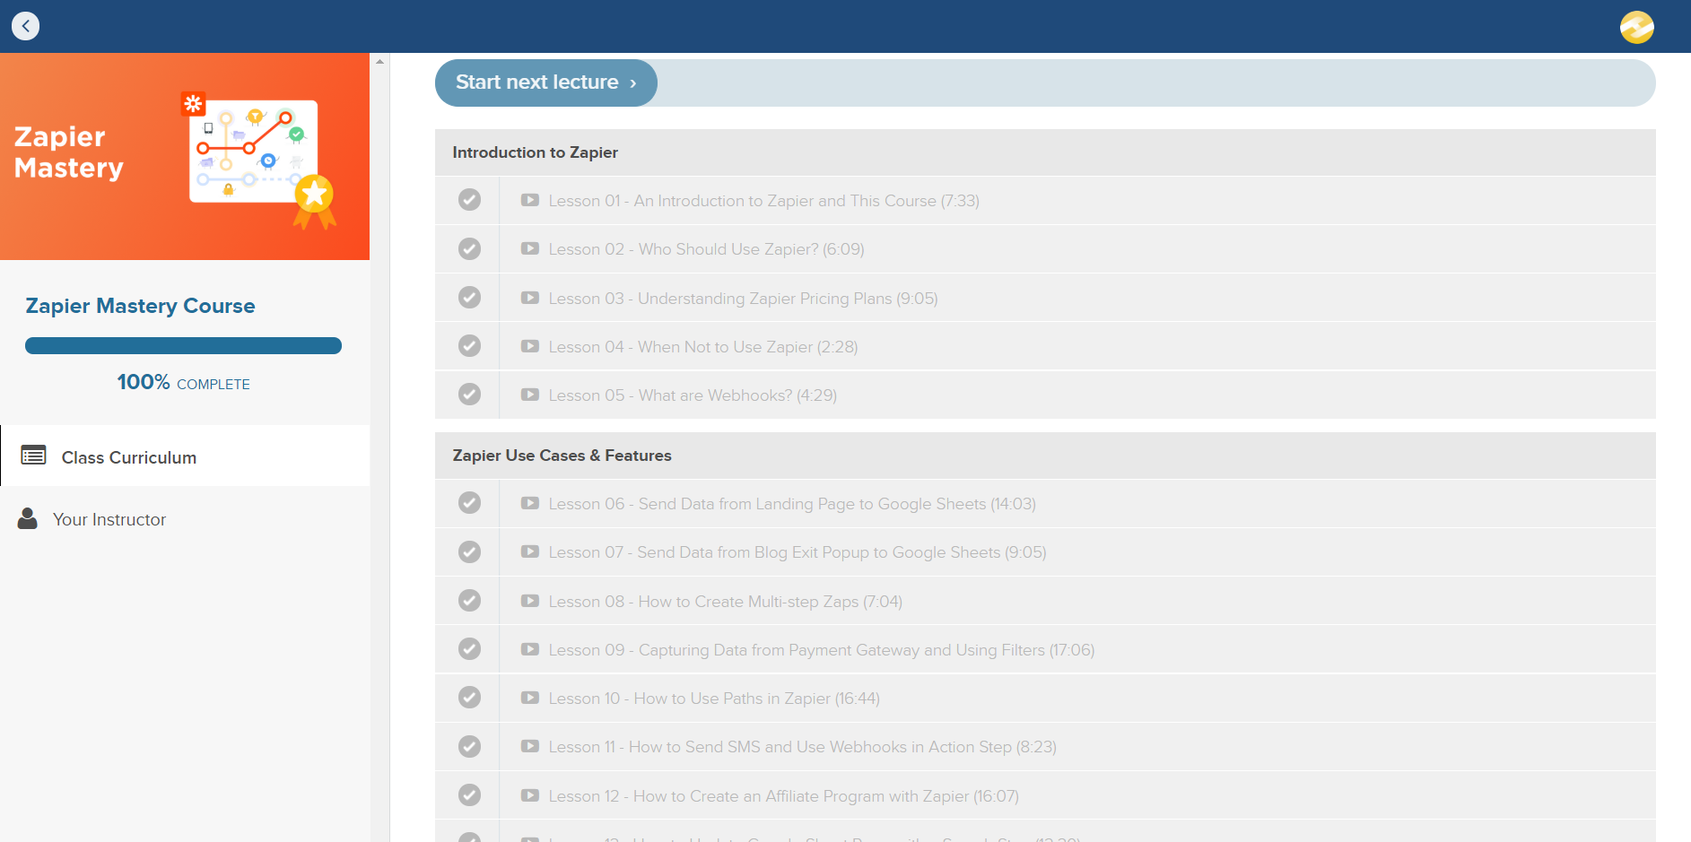Open the Your Instructor tab
The height and width of the screenshot is (842, 1691).
point(185,519)
